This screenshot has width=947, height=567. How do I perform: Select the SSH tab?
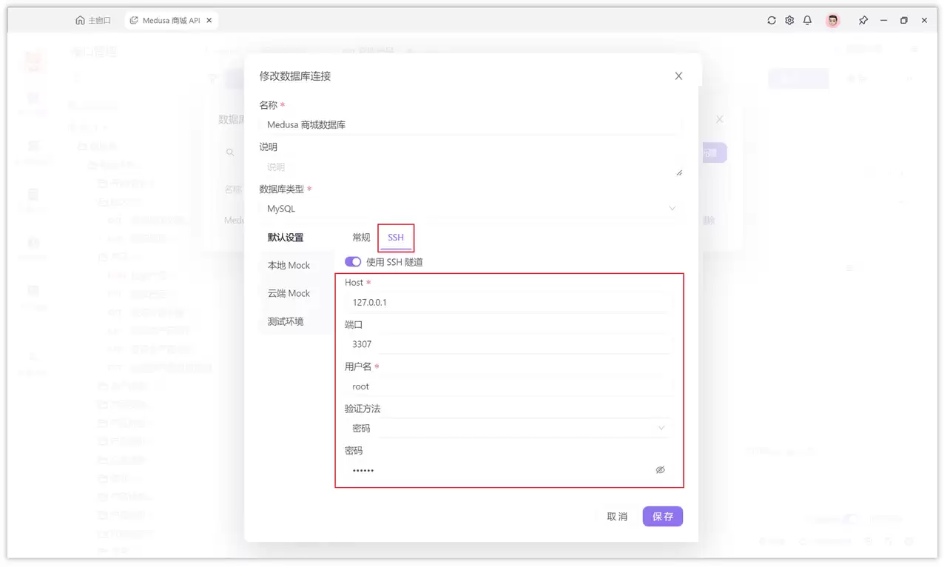[396, 238]
